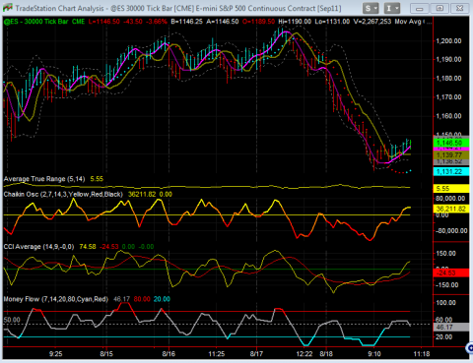The image size is (473, 363).
Task: Click the 1,160.00 price axis label
Action: [448, 116]
